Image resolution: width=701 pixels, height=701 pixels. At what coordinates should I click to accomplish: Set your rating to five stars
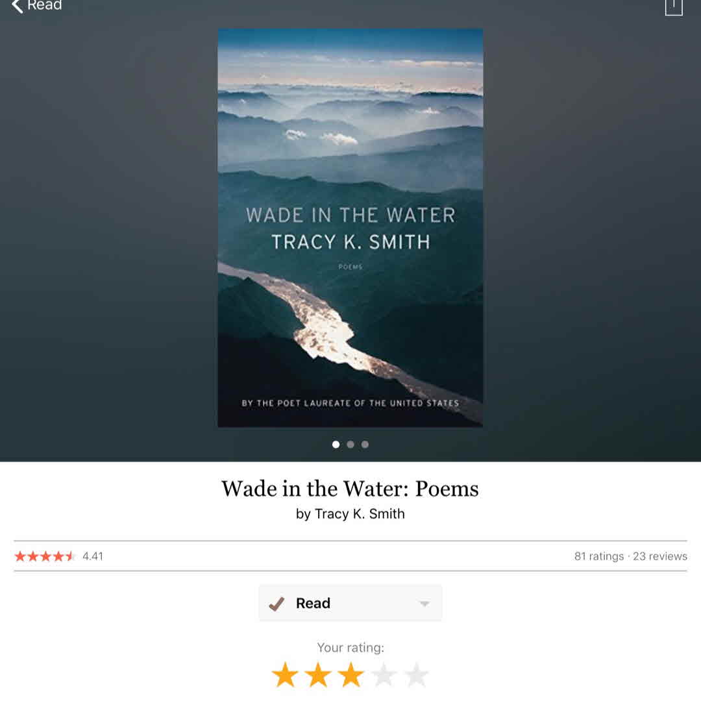(416, 674)
